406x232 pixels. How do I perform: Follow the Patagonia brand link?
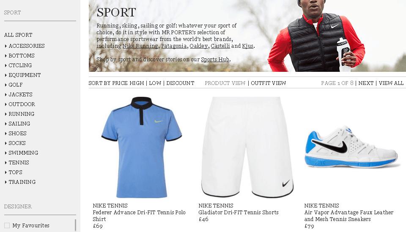coord(174,46)
